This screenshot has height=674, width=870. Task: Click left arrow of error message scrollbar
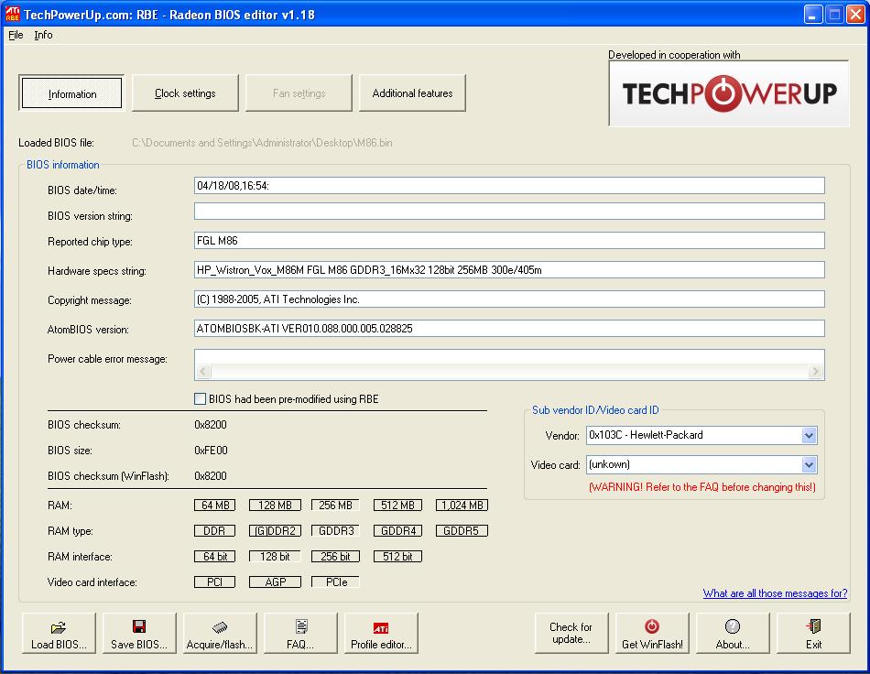(x=203, y=372)
